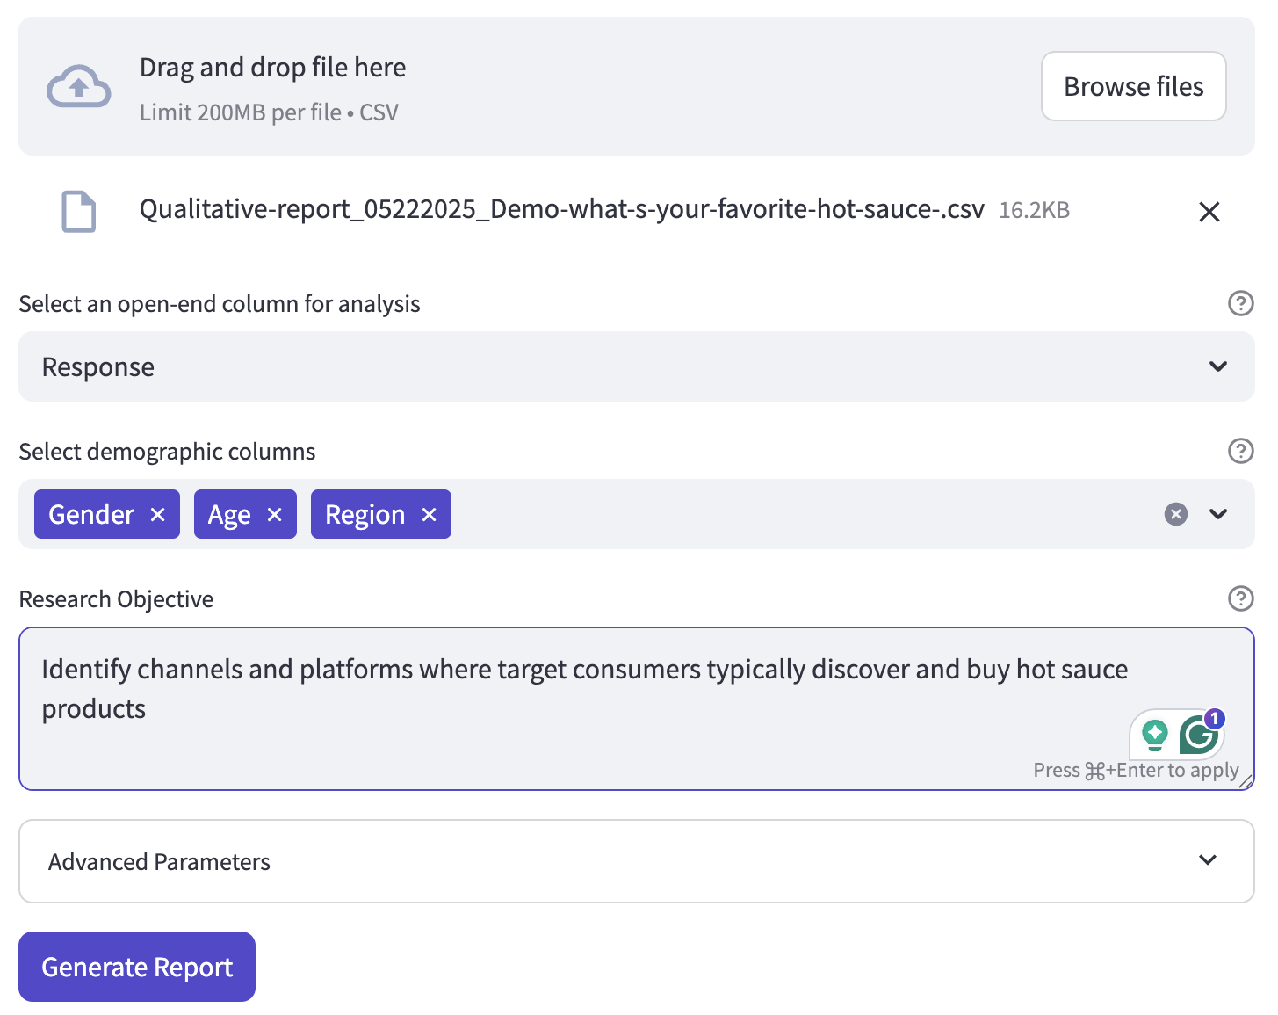This screenshot has height=1015, width=1278.
Task: Open help for open-end column selection
Action: [1240, 303]
